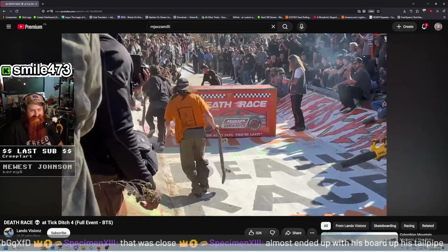This screenshot has height=252, width=448.
Task: Click the Death Race video player
Action: pos(224,125)
